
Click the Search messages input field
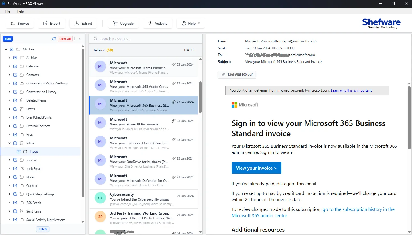point(146,39)
